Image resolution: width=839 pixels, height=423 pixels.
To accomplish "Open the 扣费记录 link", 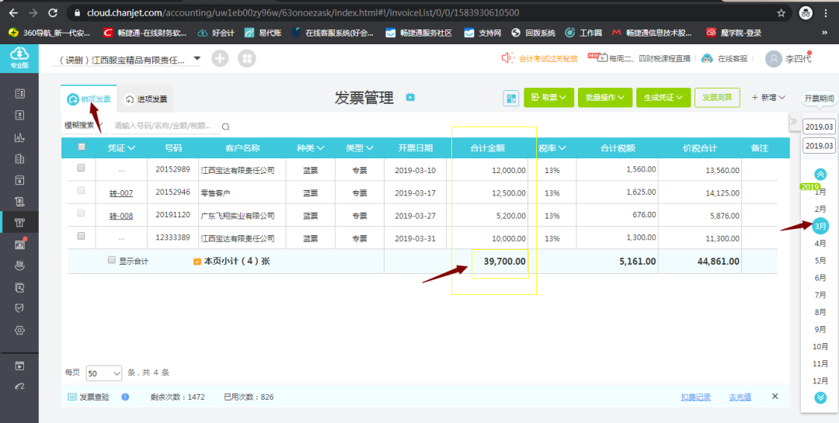I will (x=695, y=397).
